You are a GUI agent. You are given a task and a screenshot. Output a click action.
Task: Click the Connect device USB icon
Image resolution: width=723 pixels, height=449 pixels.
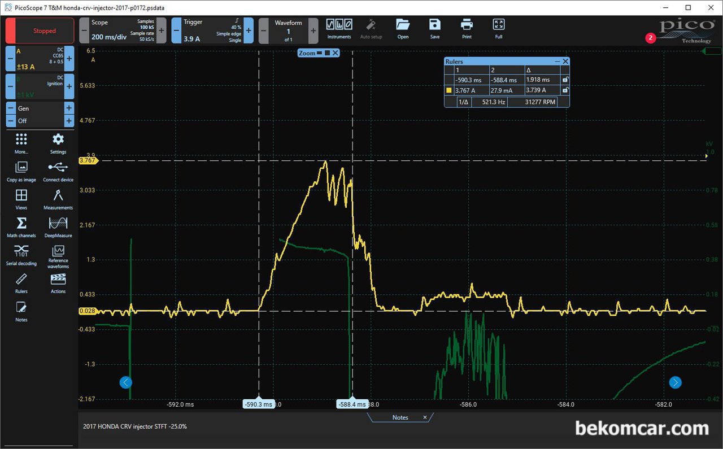tap(58, 168)
